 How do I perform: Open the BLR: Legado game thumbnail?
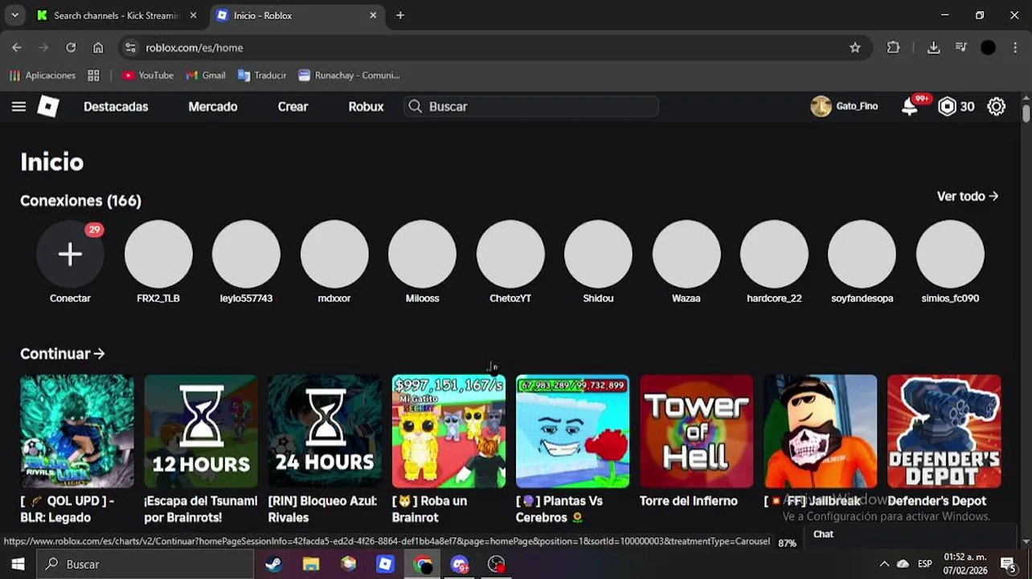[77, 431]
